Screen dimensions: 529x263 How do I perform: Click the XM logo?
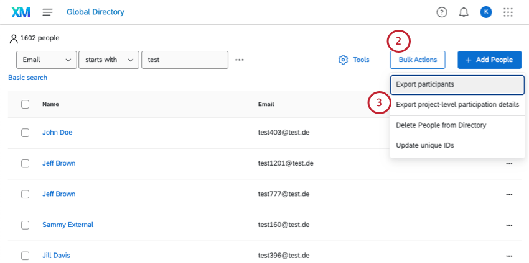pyautogui.click(x=21, y=12)
